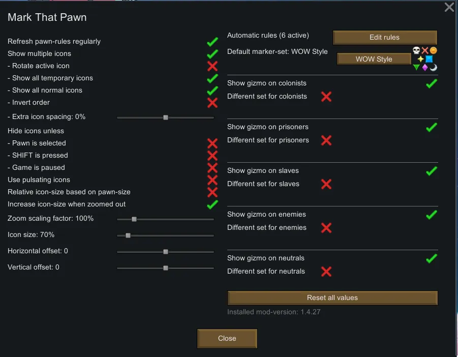The width and height of the screenshot is (458, 357).
Task: Enable 'Different set for colonists'
Action: click(326, 97)
